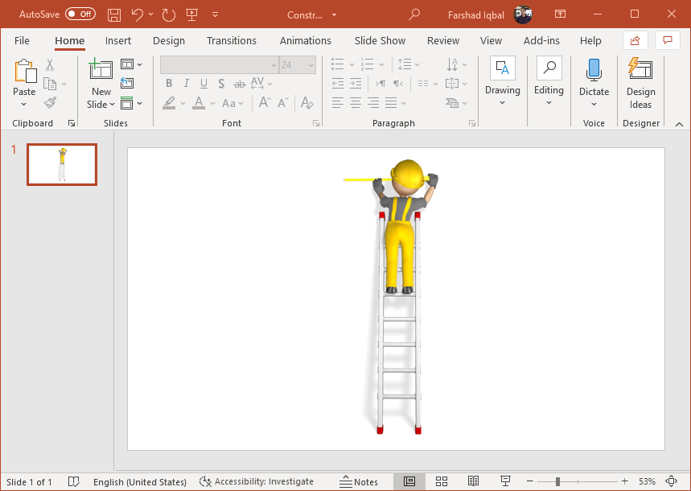The width and height of the screenshot is (691, 491).
Task: Toggle Normal view button
Action: coord(409,481)
